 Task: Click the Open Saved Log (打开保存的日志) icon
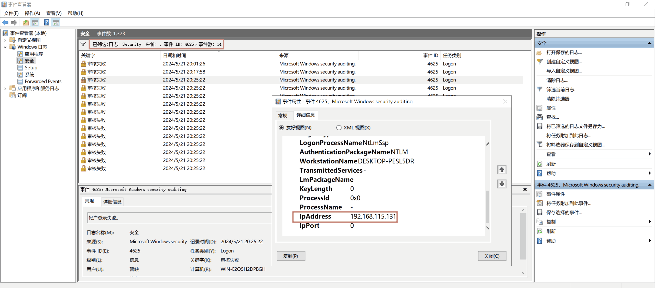[540, 53]
